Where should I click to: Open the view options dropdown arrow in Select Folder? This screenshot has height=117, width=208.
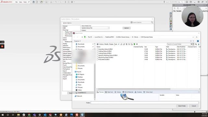click(193, 41)
